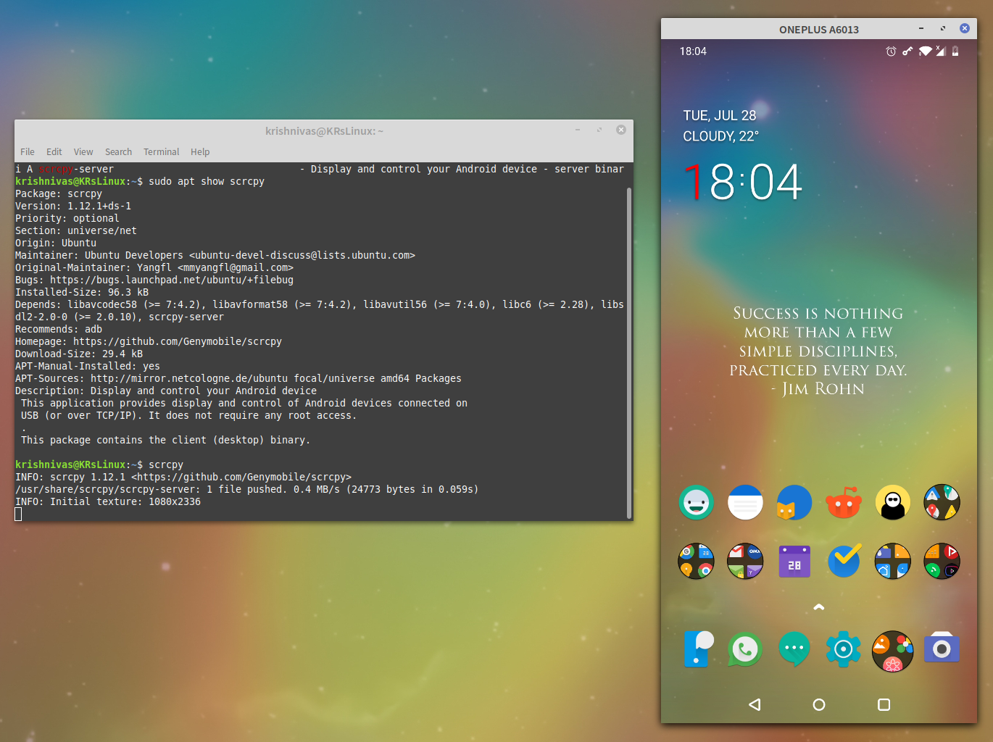993x742 pixels.
Task: Tap the Android back navigation button
Action: (x=755, y=704)
